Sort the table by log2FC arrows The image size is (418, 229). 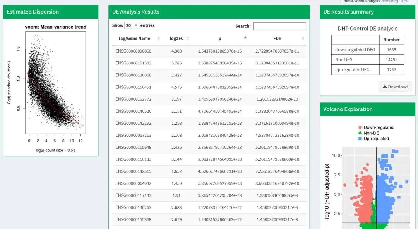click(188, 39)
